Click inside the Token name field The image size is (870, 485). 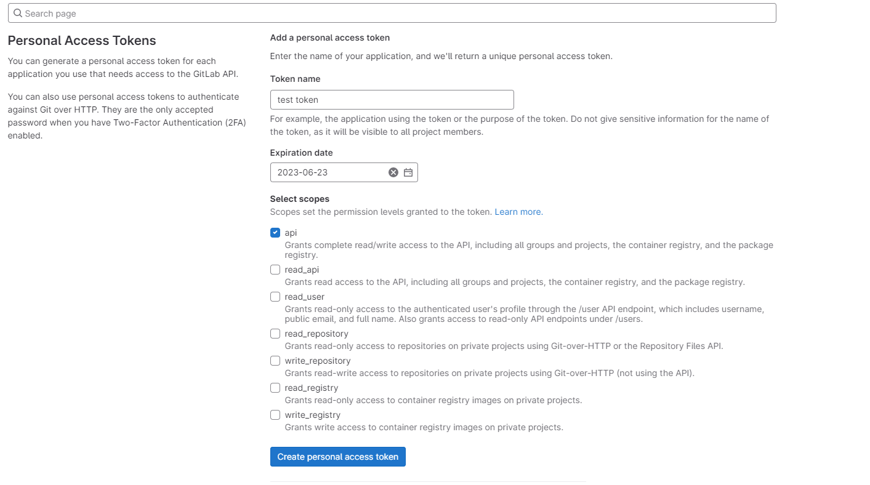click(x=392, y=100)
